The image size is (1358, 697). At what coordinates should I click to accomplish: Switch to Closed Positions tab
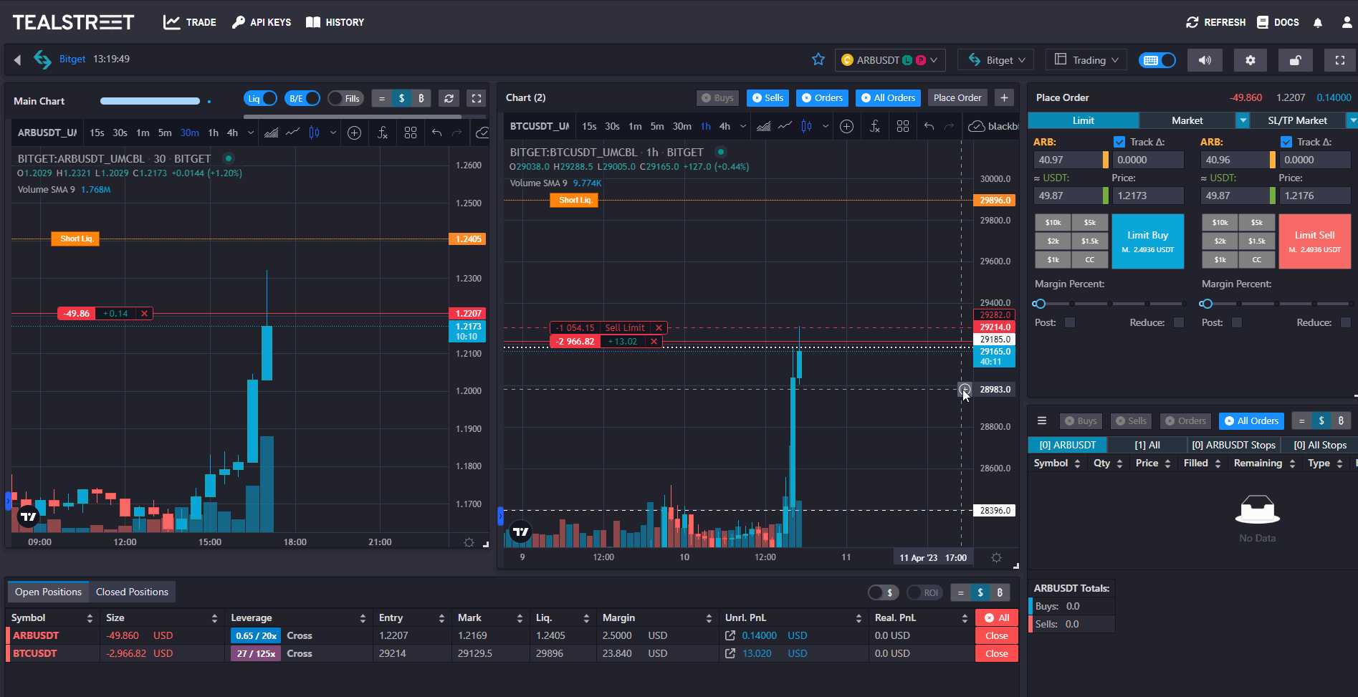[132, 592]
